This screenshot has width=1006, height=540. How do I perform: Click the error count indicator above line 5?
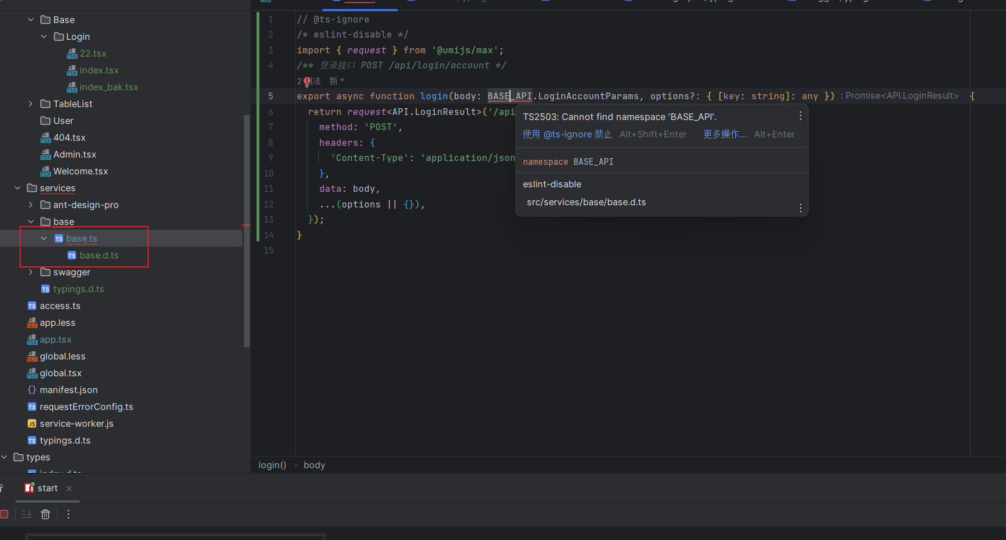click(x=306, y=81)
